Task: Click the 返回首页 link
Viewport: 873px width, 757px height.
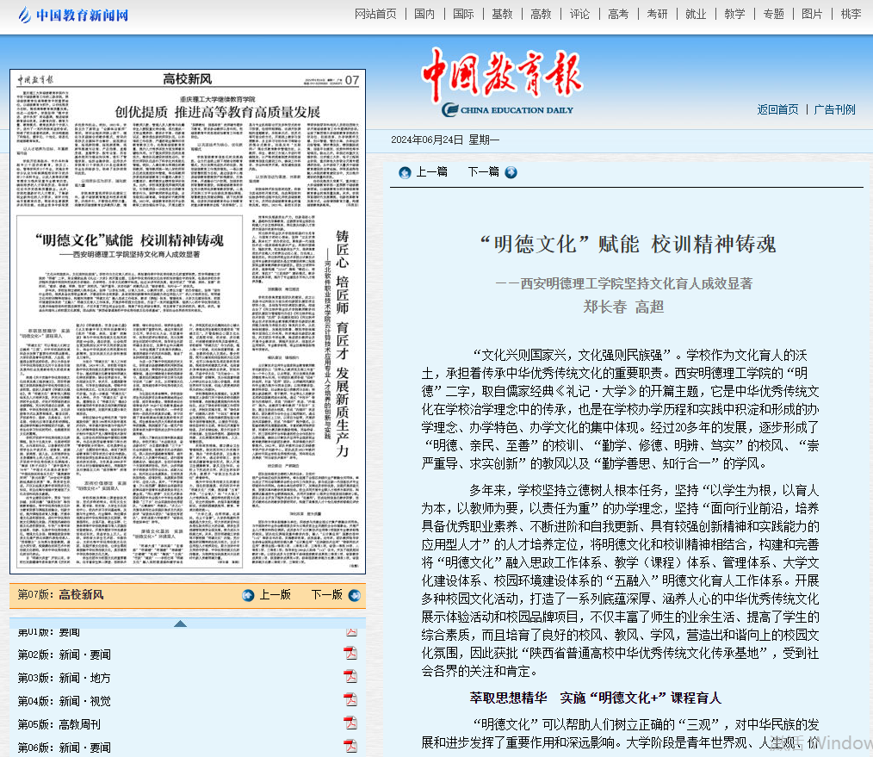Action: click(x=777, y=109)
